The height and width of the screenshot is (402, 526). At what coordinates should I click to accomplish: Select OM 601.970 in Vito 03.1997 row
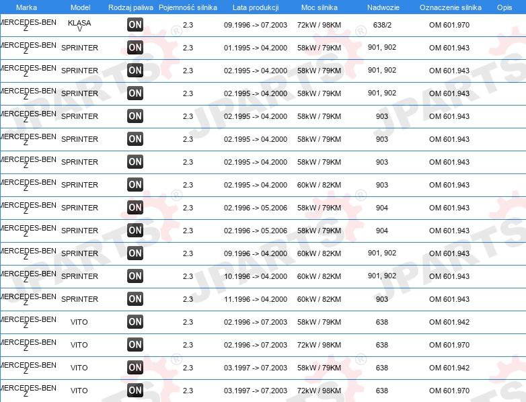tap(449, 391)
